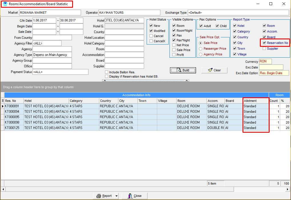Click the Close door icon button
The height and width of the screenshot is (200, 291).
coord(130,196)
